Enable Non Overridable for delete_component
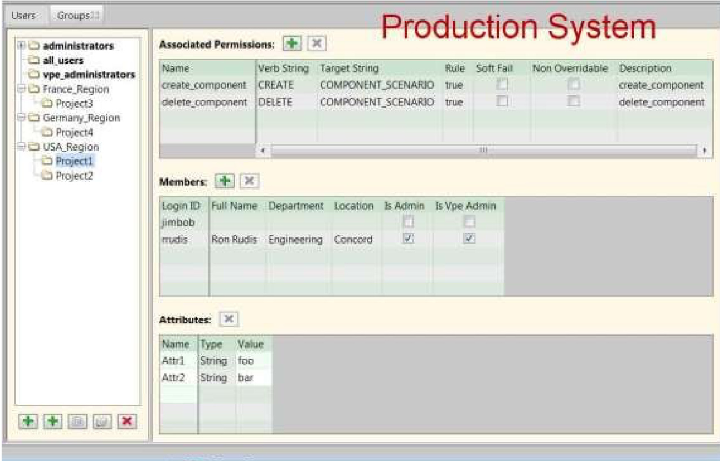The image size is (720, 461). click(x=573, y=102)
